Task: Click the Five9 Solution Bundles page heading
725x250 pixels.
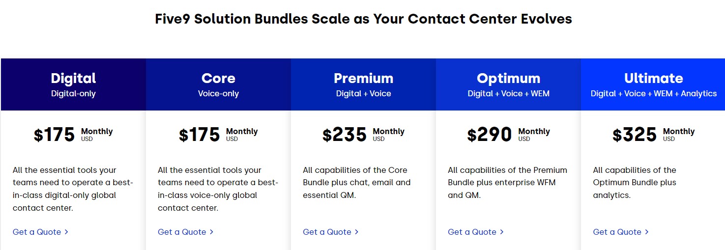Action: (x=363, y=19)
